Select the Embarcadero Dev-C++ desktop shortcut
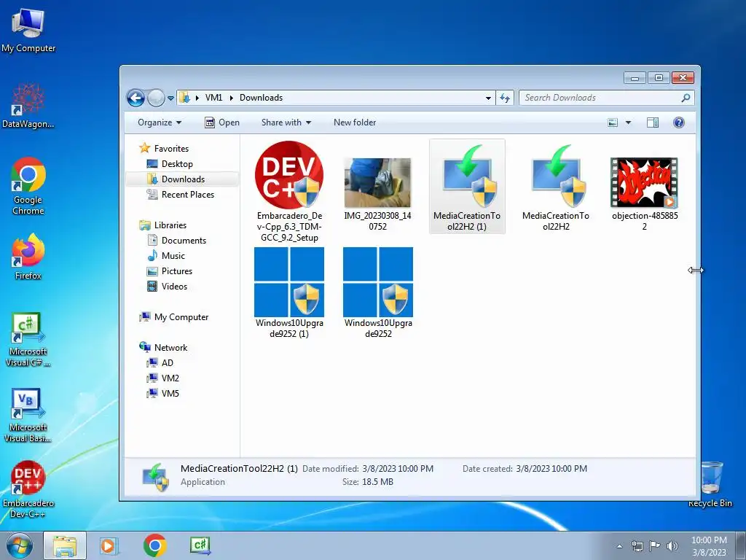 click(x=28, y=489)
